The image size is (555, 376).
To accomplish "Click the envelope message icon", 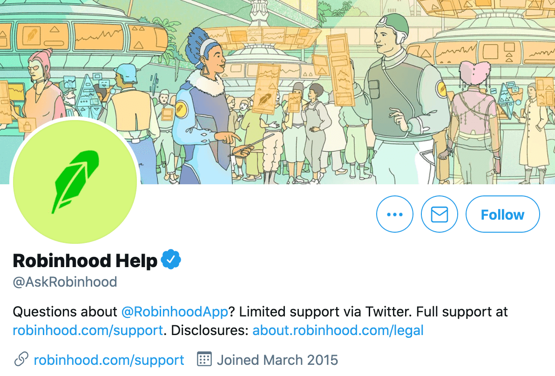I will pos(439,214).
